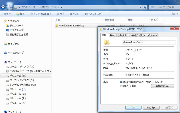Open ローカル ディスク (C:) drive
The height and width of the screenshot is (113, 180).
point(20,67)
